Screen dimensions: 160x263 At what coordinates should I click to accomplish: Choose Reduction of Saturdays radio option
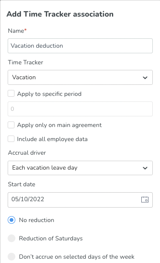pos(11,238)
